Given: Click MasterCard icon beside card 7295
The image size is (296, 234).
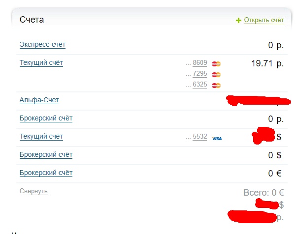Looking at the screenshot, I should point(216,75).
